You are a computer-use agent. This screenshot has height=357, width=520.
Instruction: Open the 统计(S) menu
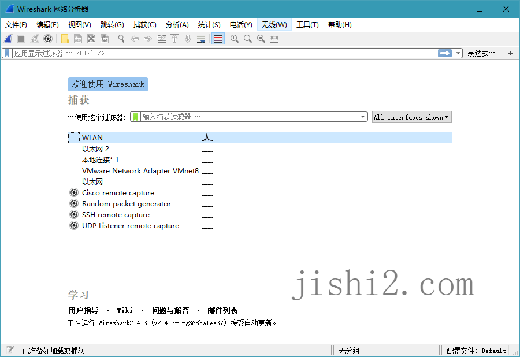point(209,24)
